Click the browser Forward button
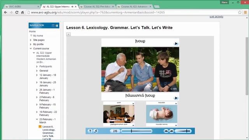The width and height of the screenshot is (249, 140). pyautogui.click(x=11, y=12)
